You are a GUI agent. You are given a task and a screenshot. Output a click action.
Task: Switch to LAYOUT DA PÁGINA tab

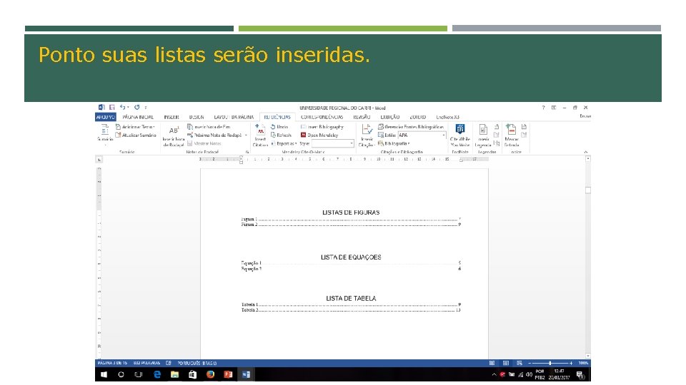(234, 117)
